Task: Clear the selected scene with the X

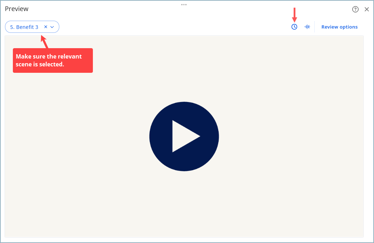Action: [45, 27]
